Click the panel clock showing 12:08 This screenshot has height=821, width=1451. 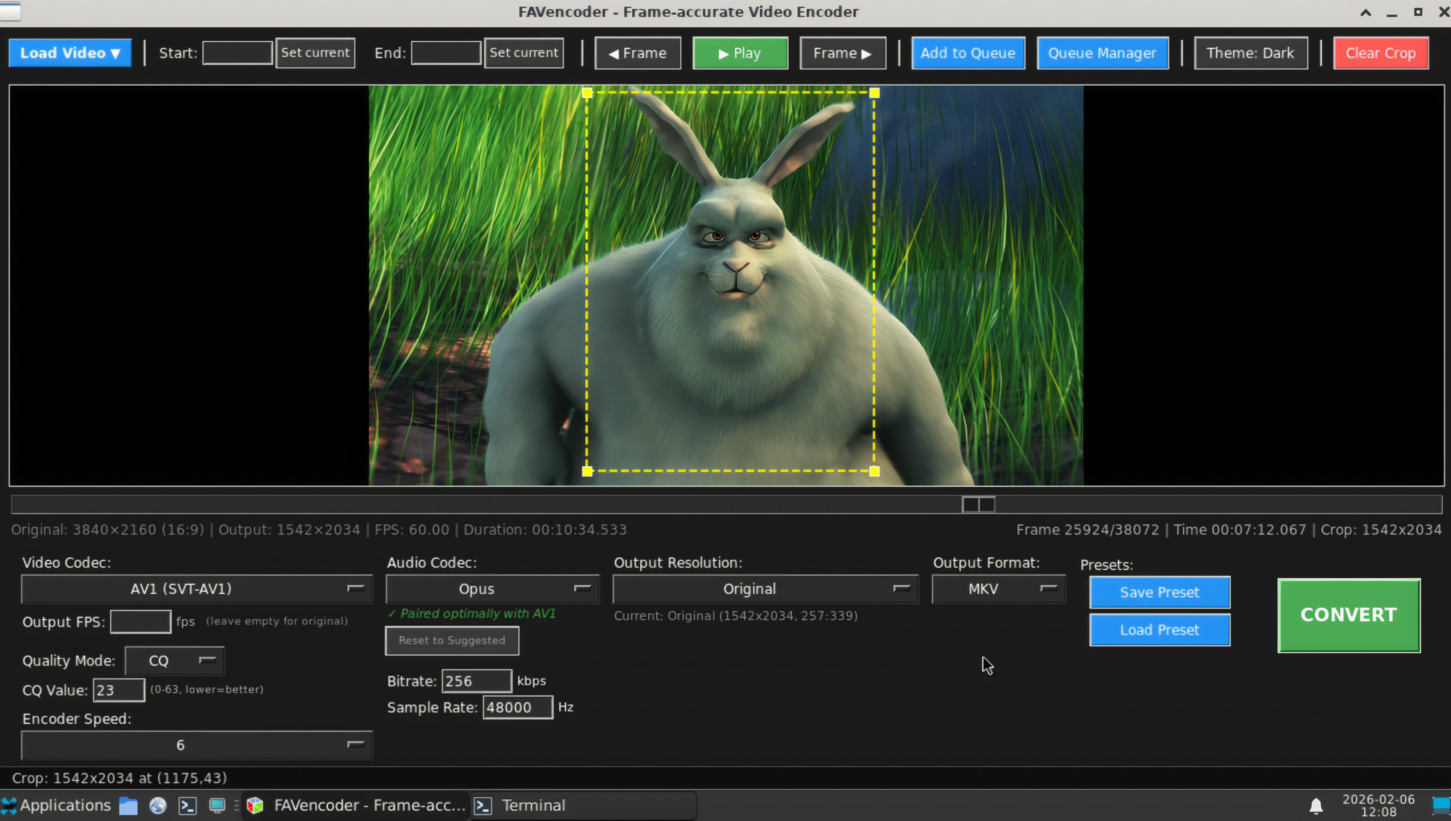point(1378,806)
